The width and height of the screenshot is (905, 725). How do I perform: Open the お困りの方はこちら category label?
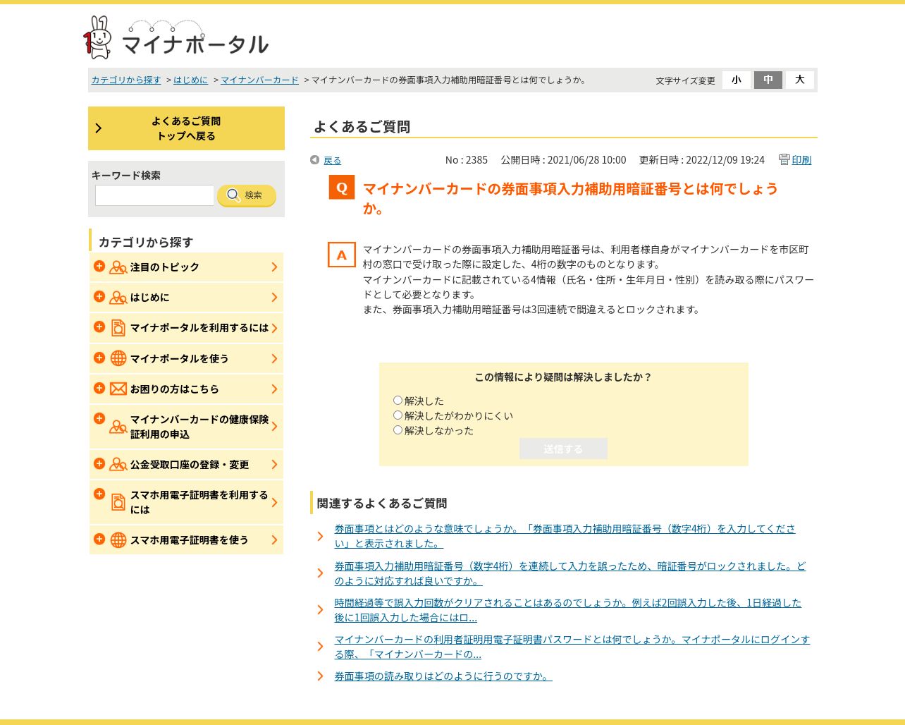174,389
